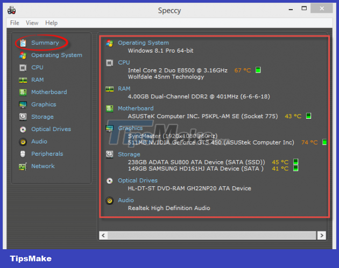Click the 67 °C CPU temperature value
The height and width of the screenshot is (268, 339).
243,70
